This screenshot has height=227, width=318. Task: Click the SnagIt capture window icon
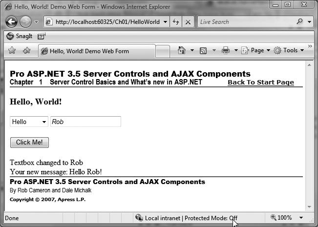[42, 36]
